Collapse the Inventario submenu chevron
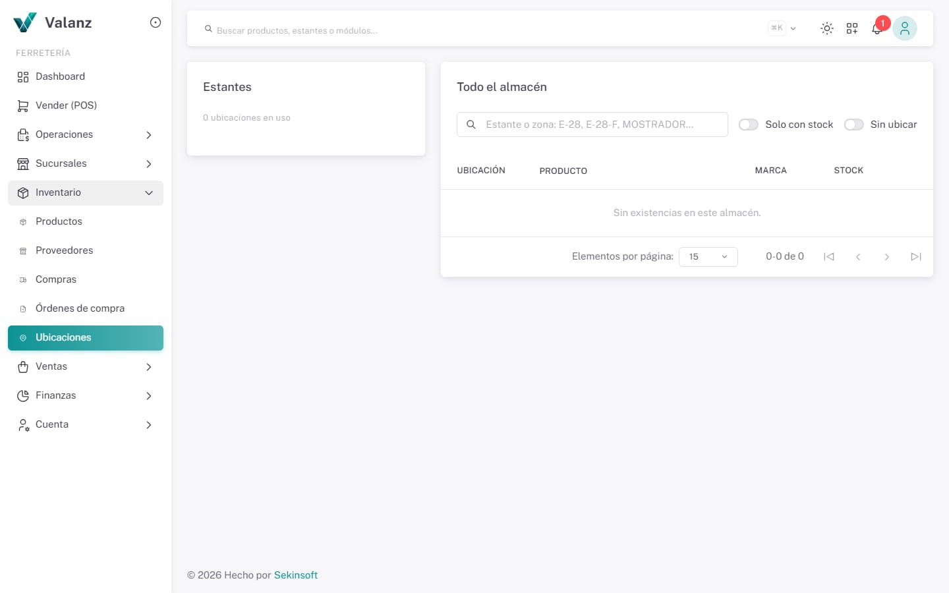Viewport: 949px width, 593px height. click(149, 193)
